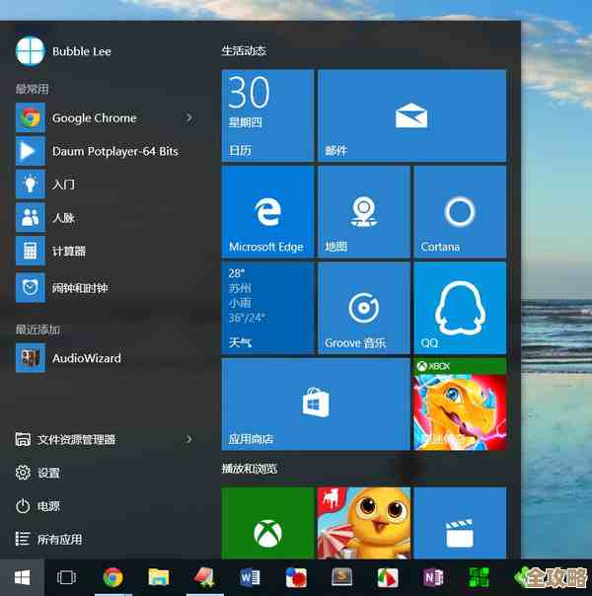Viewport: 592px width, 596px height.
Task: Open the green Xbox app tile
Action: coord(267,523)
